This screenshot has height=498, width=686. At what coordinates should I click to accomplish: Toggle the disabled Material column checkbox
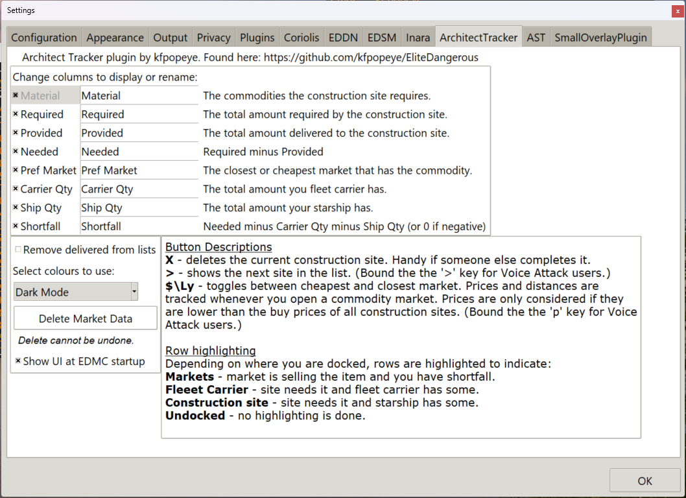point(16,95)
